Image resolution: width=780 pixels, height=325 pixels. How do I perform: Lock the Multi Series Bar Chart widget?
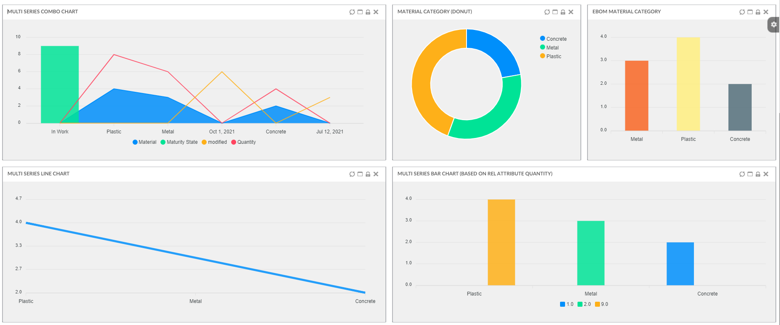coord(758,174)
